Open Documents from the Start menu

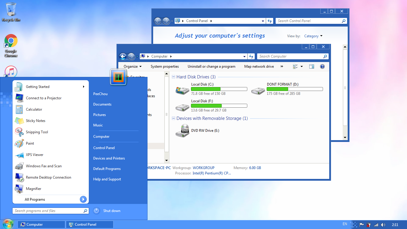tap(102, 104)
